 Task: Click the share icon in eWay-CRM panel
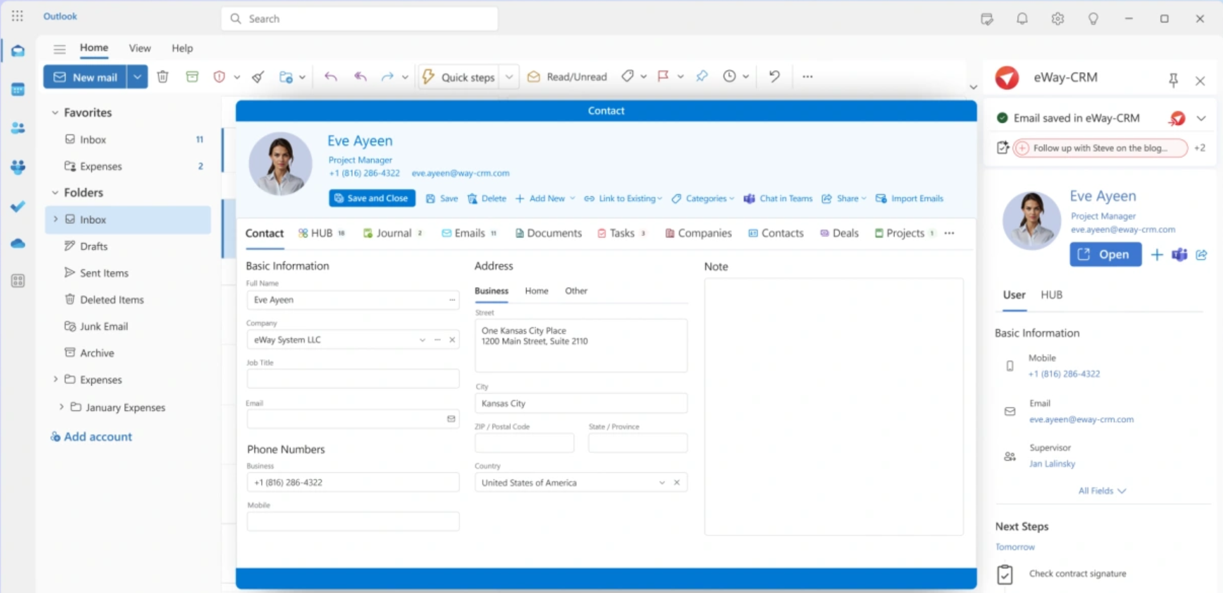tap(1201, 254)
